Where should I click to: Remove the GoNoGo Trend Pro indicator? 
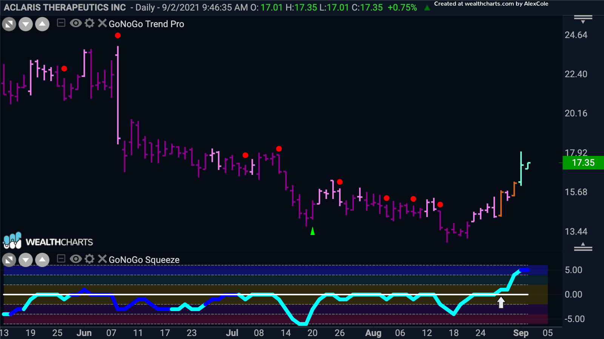pyautogui.click(x=102, y=23)
